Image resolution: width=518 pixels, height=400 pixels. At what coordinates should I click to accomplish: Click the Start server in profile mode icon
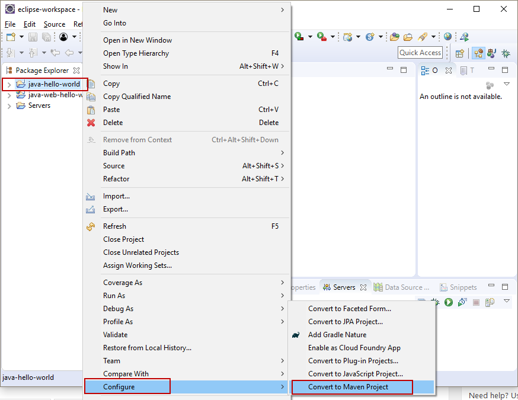click(462, 302)
